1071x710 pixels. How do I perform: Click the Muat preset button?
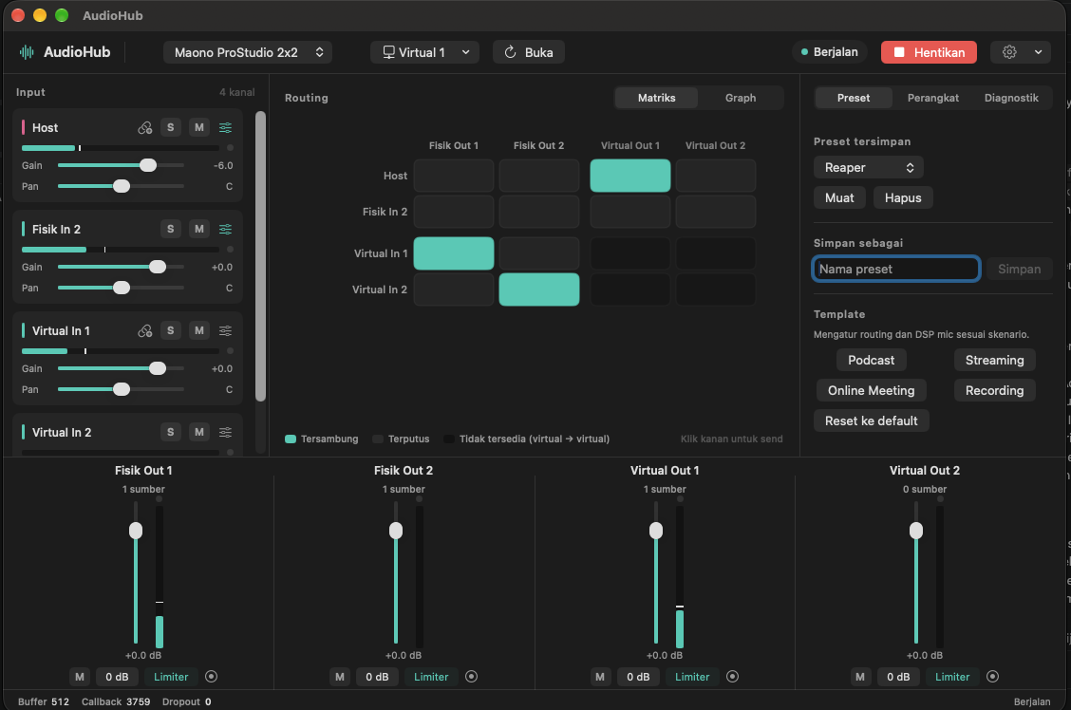[x=839, y=198]
